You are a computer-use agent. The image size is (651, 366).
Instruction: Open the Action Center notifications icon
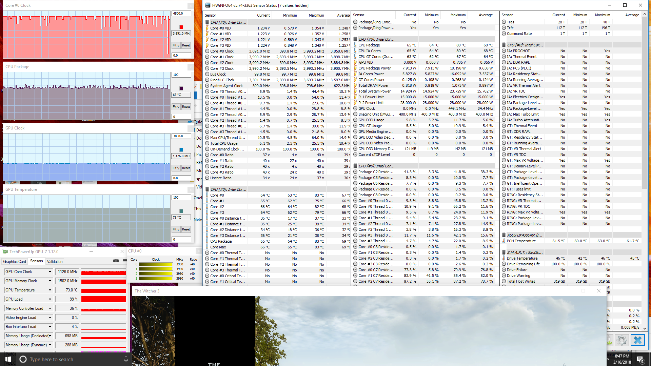[x=640, y=360]
